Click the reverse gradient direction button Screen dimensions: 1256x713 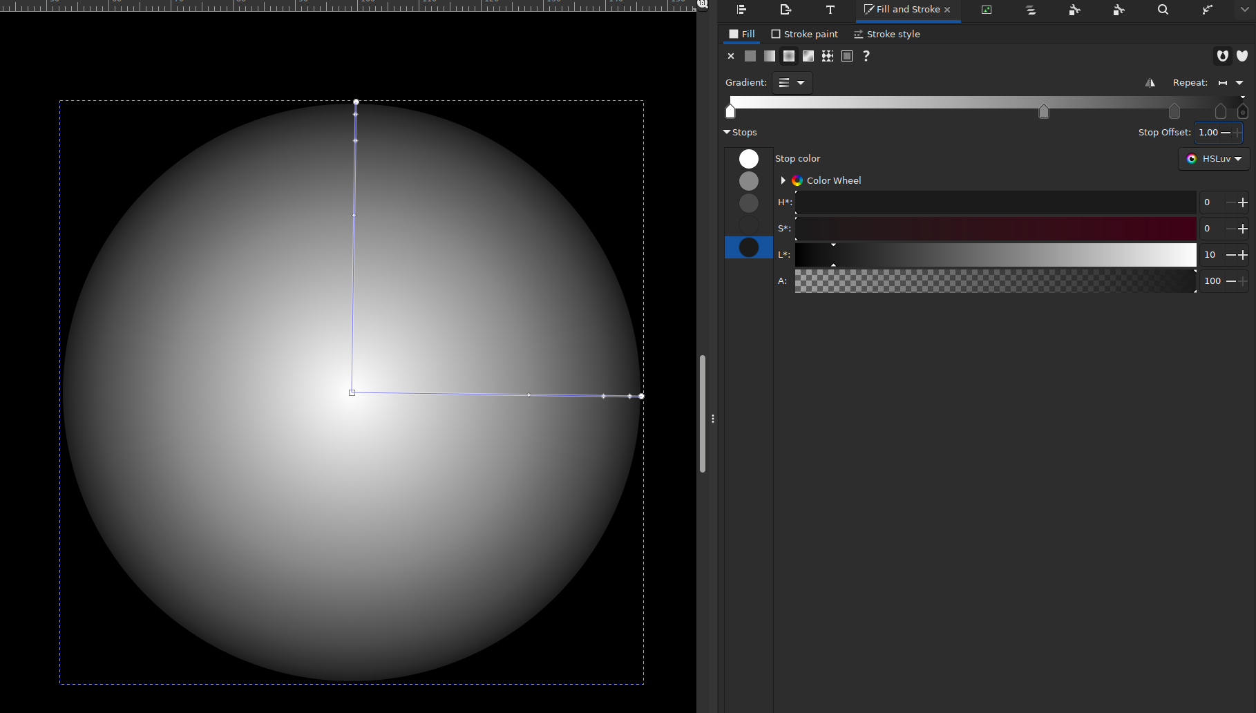[1150, 83]
